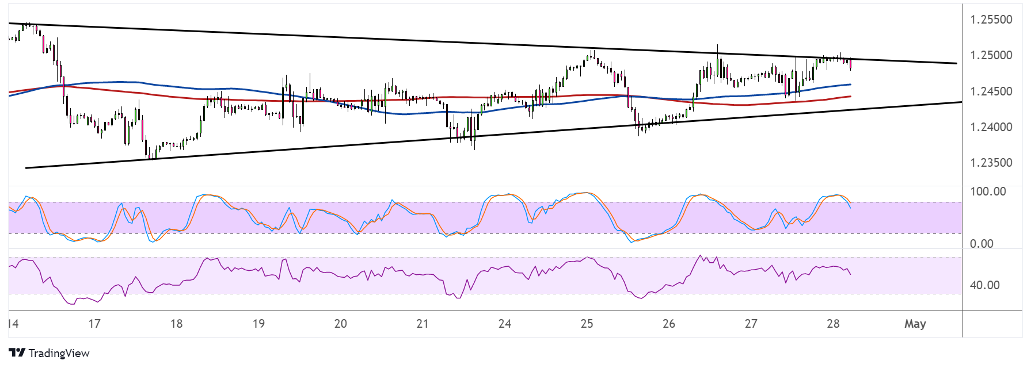Click the date label 24 on the time axis
The image size is (1031, 368).
pos(505,324)
